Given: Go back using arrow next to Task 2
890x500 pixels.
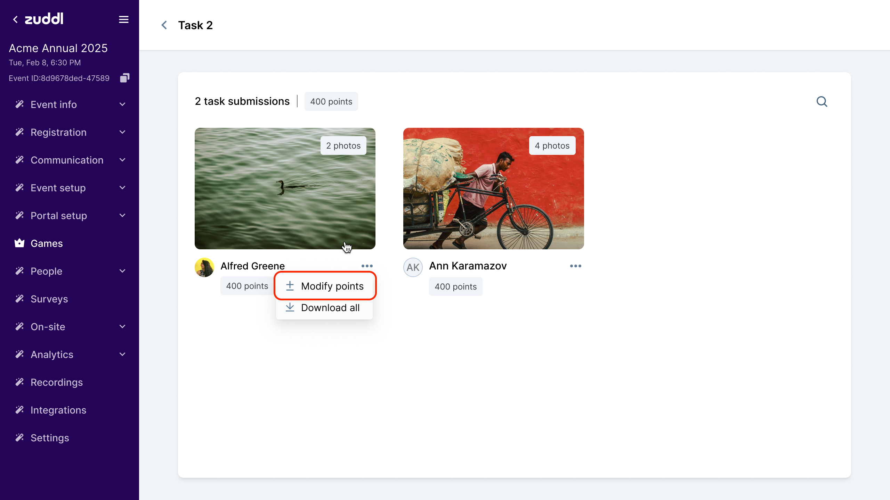Looking at the screenshot, I should click(164, 25).
